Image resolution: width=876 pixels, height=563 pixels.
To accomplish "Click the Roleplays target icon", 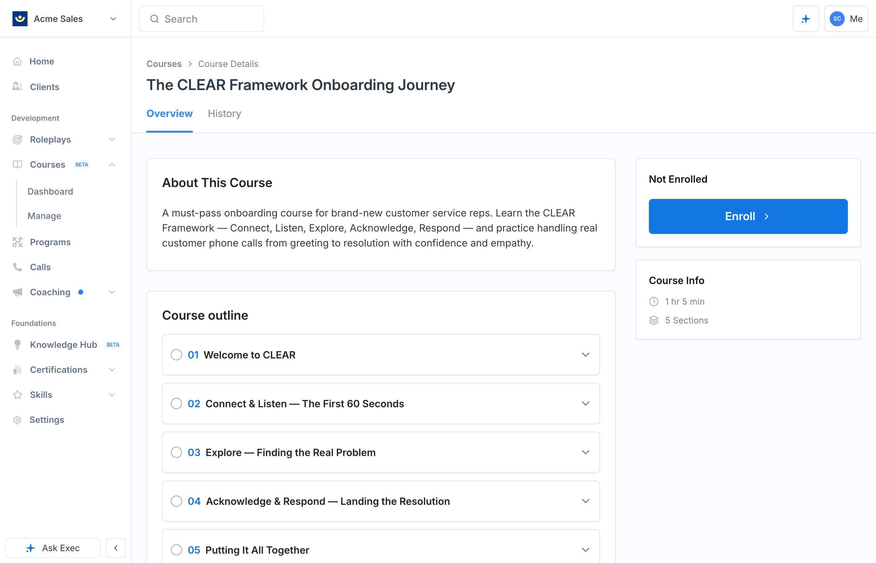I will [17, 139].
